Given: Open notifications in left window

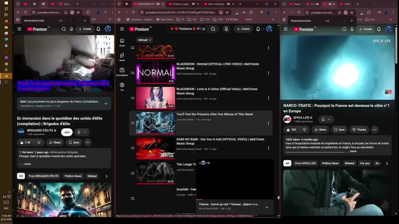Looking at the screenshot, I should (98, 29).
